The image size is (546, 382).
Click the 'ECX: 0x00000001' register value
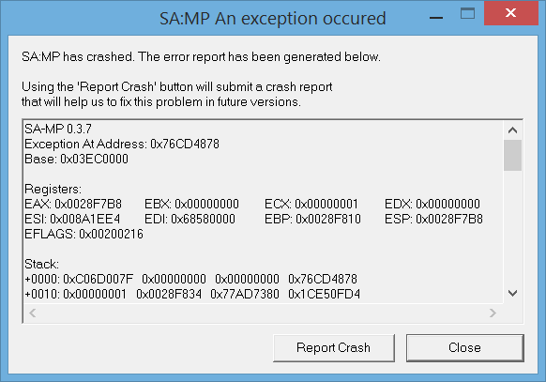tap(311, 204)
